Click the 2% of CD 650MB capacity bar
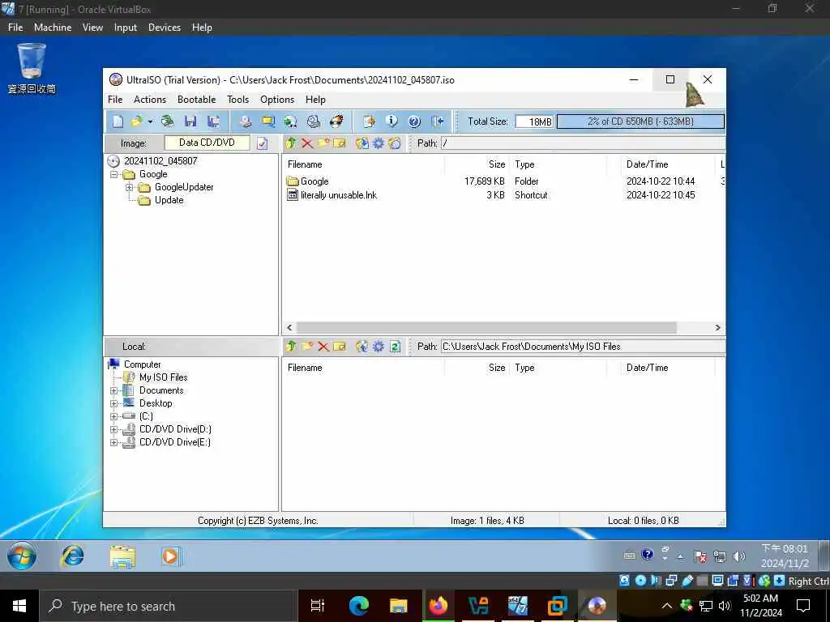The image size is (830, 622). (640, 121)
